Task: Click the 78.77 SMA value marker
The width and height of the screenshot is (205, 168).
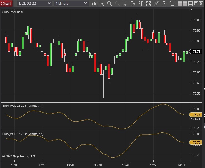Action: (196, 115)
